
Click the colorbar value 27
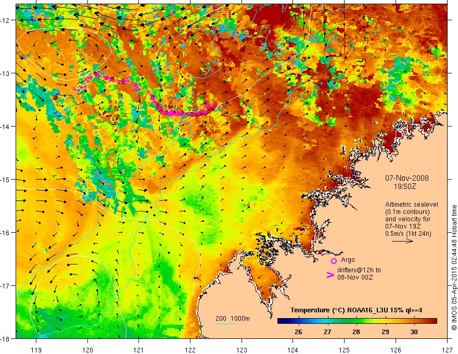[327, 332]
